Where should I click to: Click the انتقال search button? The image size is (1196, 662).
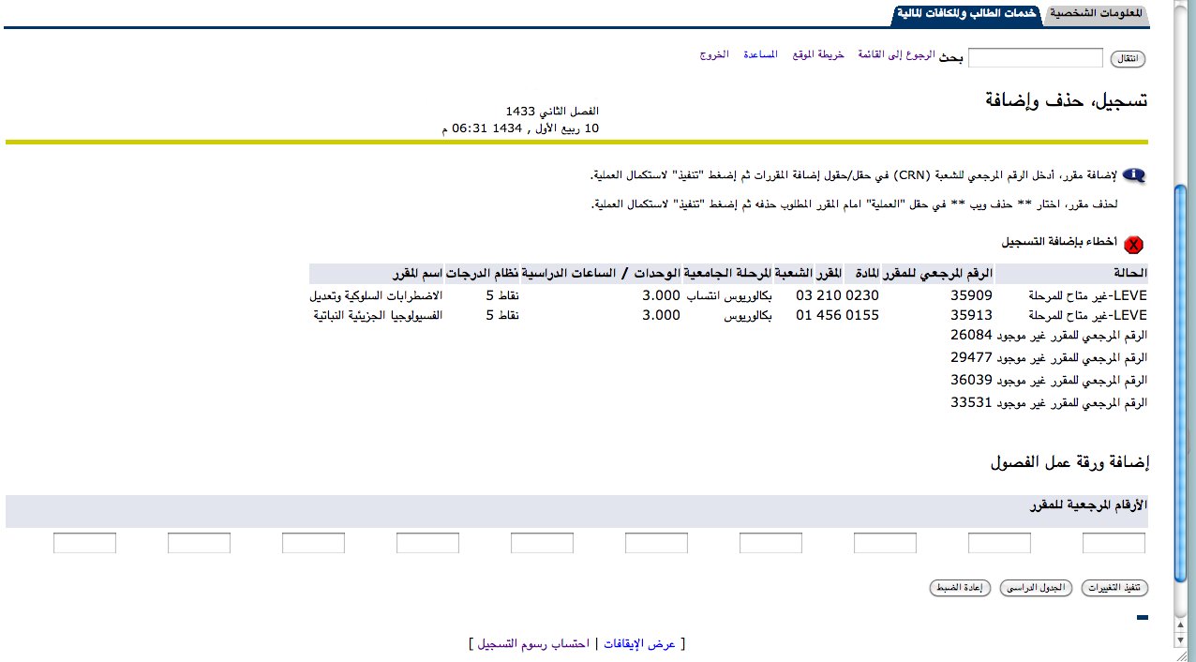tap(1129, 59)
